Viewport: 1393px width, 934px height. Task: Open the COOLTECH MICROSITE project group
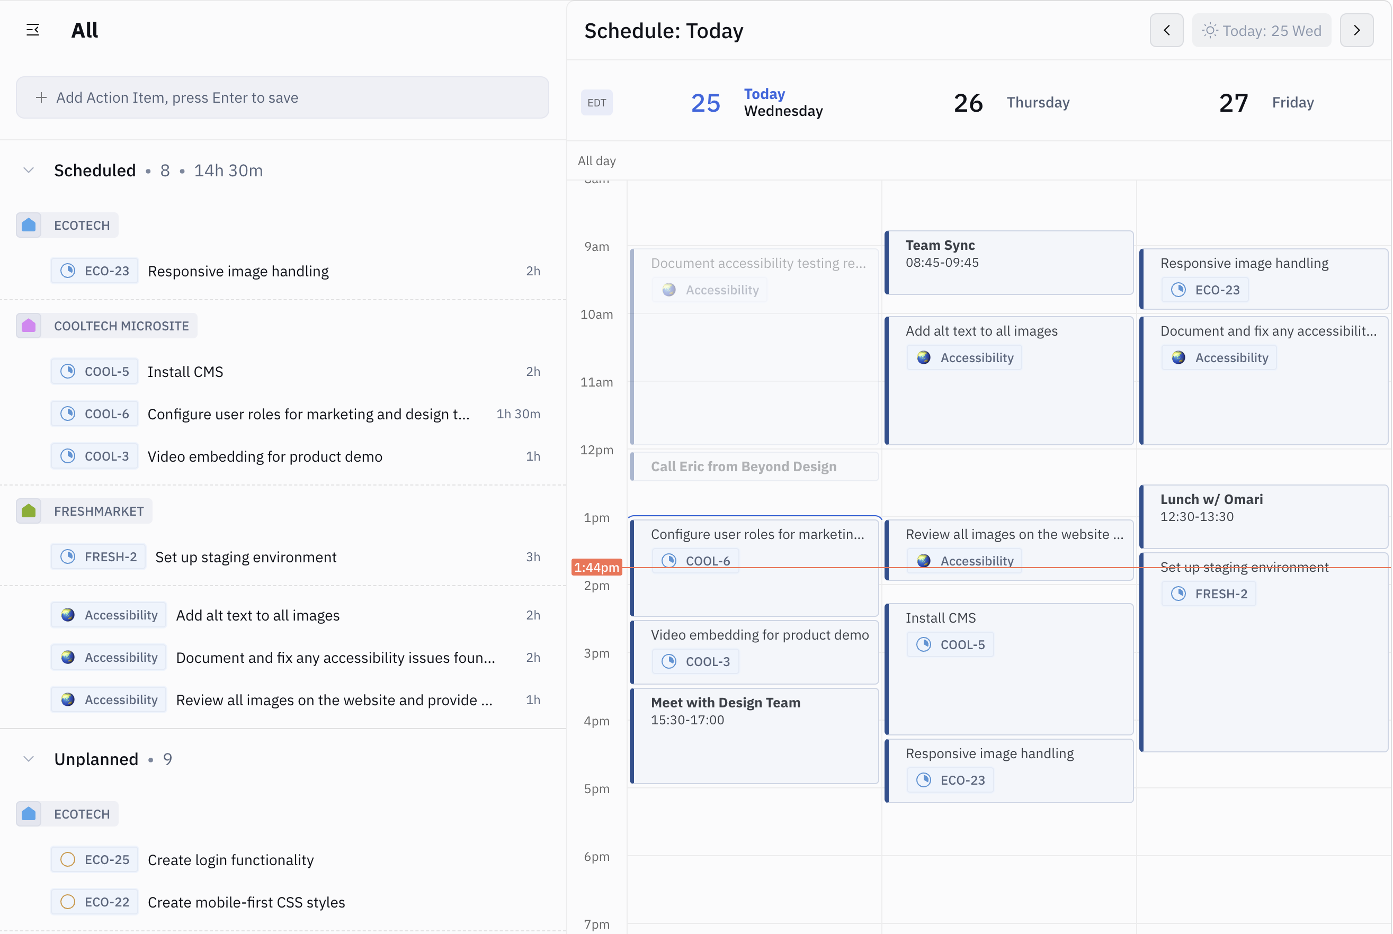[121, 326]
